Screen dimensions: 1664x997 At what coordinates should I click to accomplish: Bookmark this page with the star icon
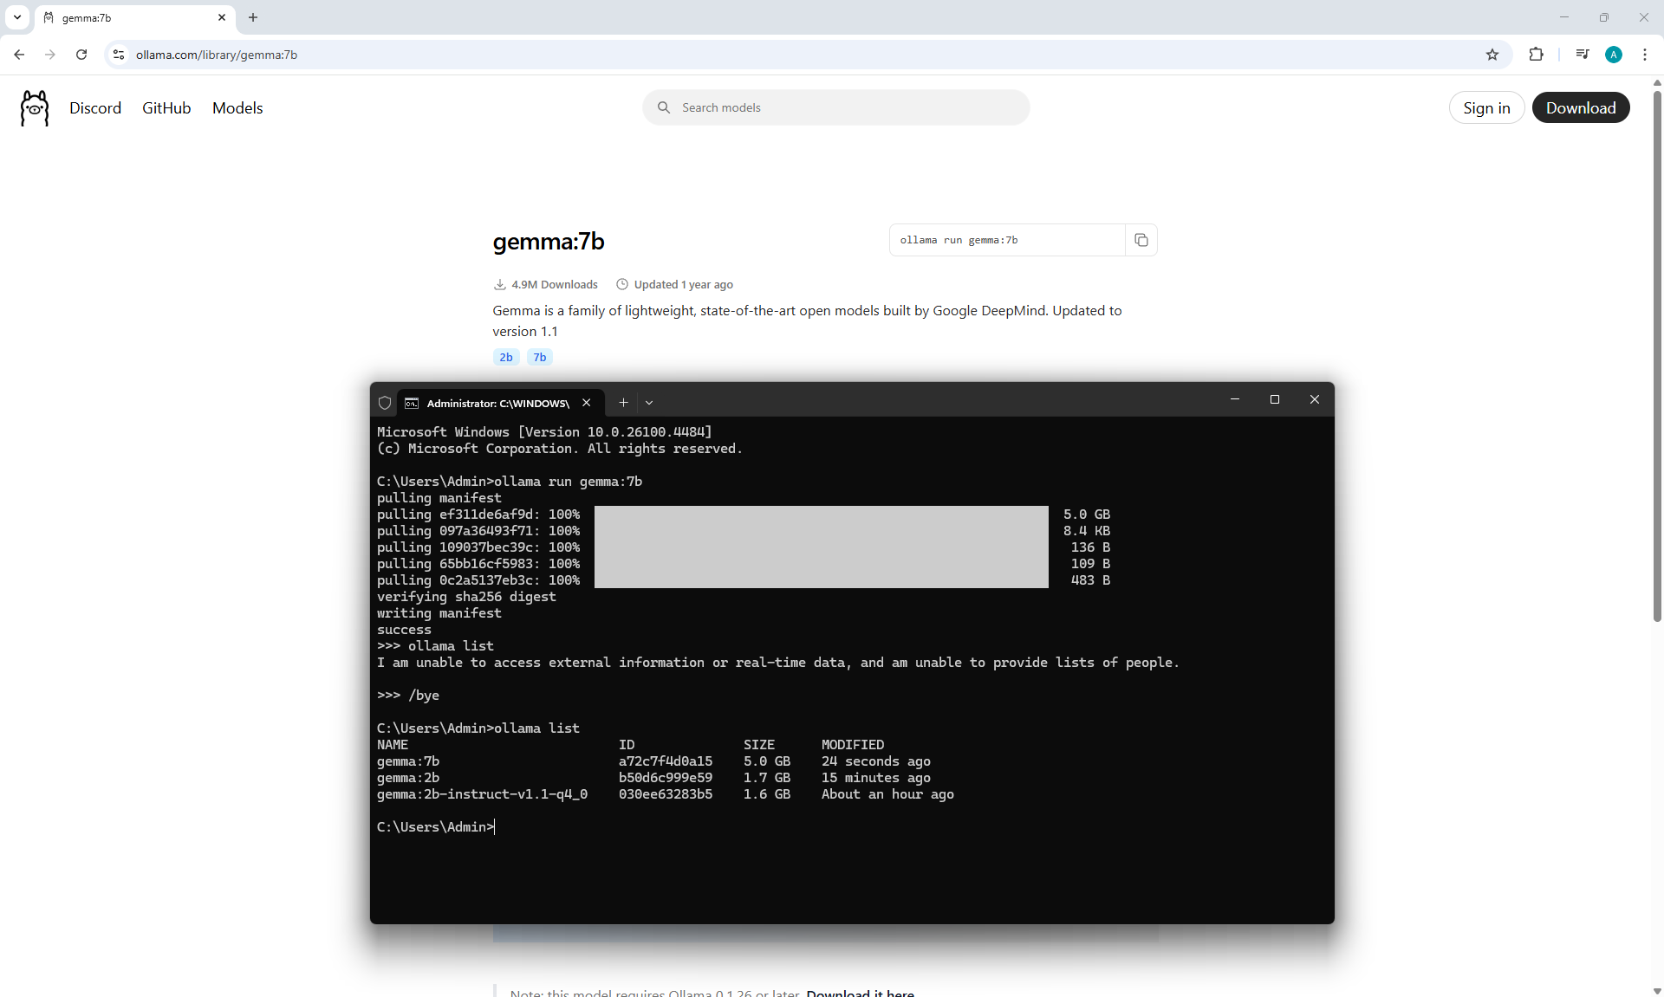(x=1492, y=55)
